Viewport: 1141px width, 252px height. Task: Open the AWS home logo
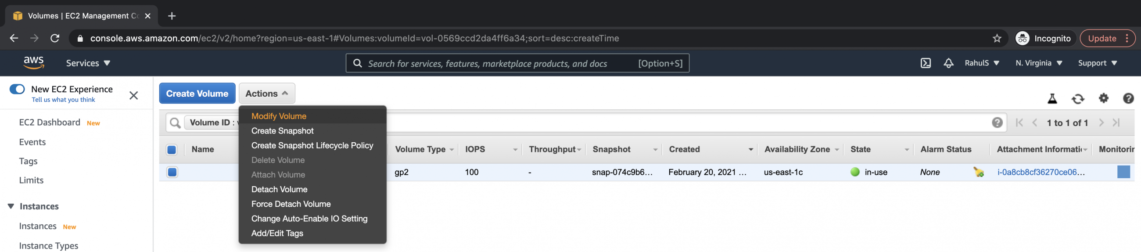34,63
